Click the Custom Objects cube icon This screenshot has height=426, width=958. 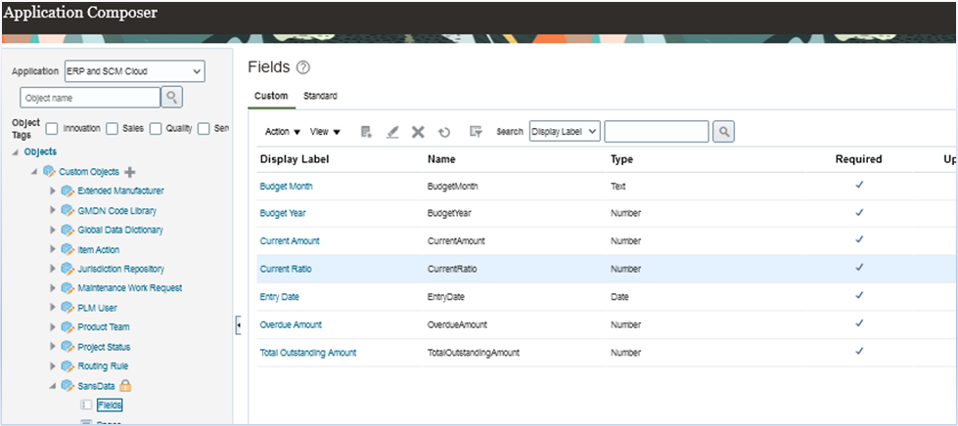(x=48, y=172)
